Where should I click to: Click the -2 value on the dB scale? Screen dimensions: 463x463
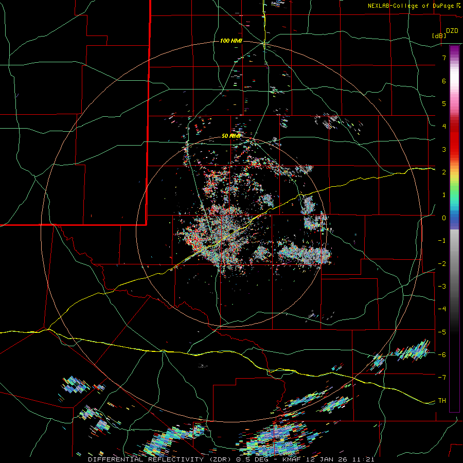[442, 264]
